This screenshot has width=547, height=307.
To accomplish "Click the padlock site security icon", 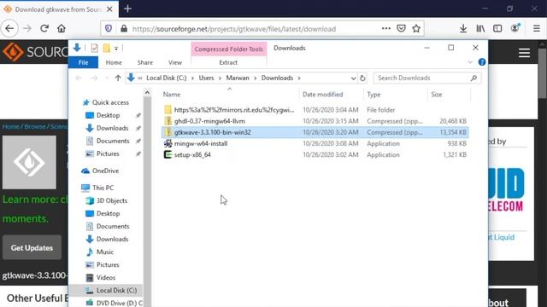I will [x=124, y=28].
